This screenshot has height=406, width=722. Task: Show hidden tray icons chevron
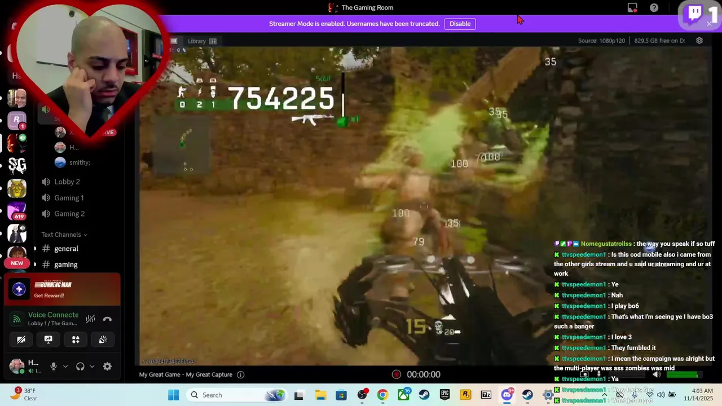(604, 395)
